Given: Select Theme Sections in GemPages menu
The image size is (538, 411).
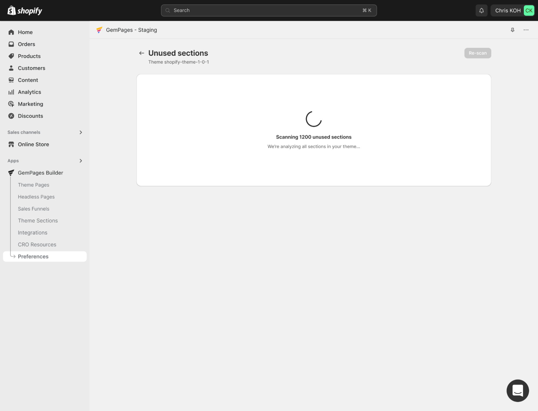Looking at the screenshot, I should click(38, 220).
